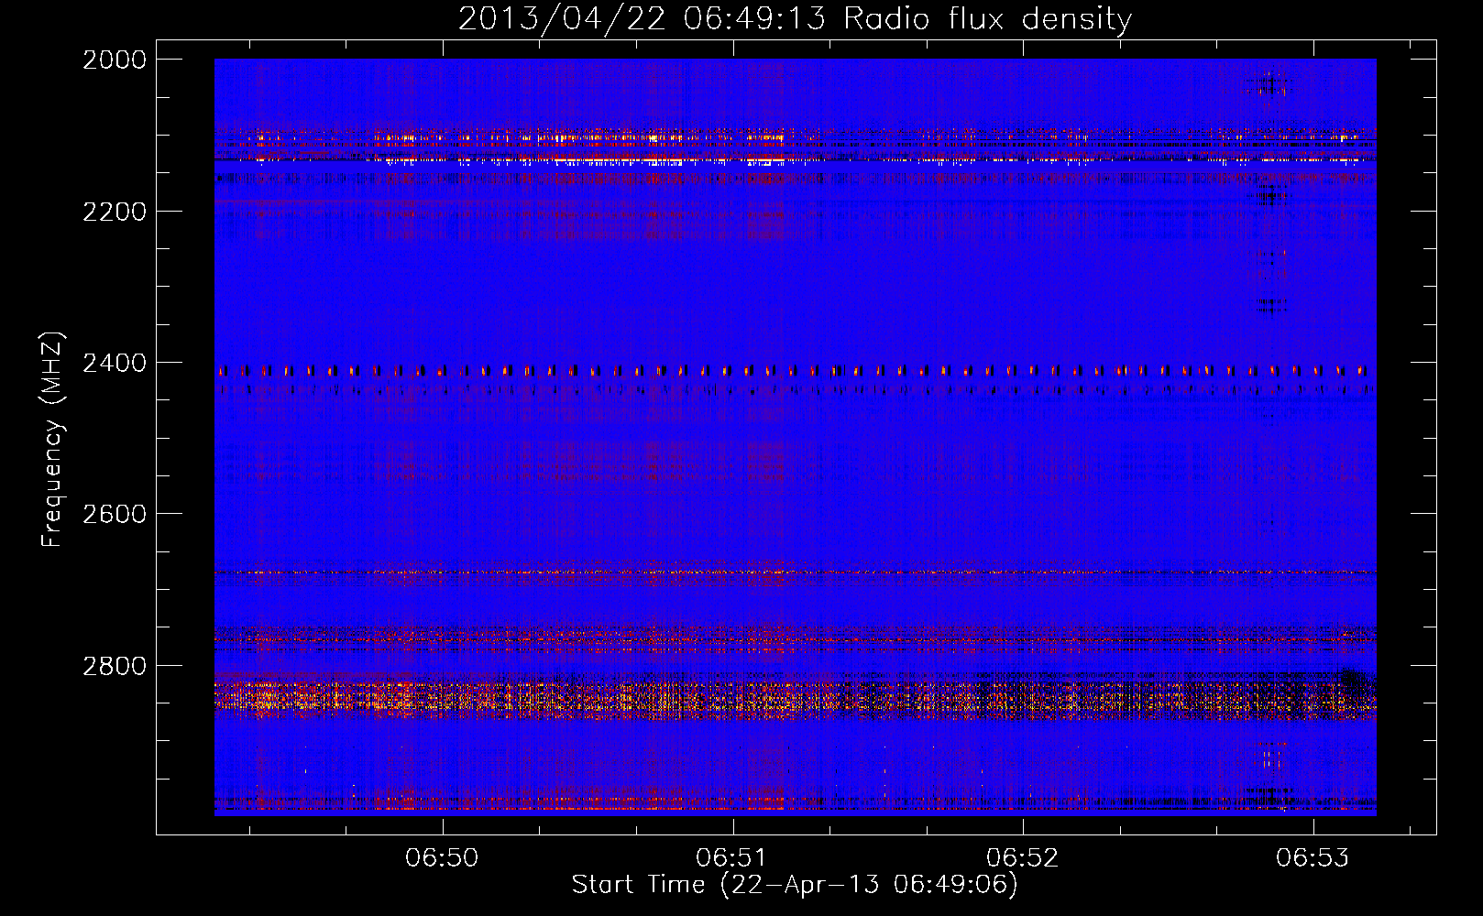This screenshot has height=916, width=1483.
Task: Select the 2600 frequency tick label
Action: (115, 514)
